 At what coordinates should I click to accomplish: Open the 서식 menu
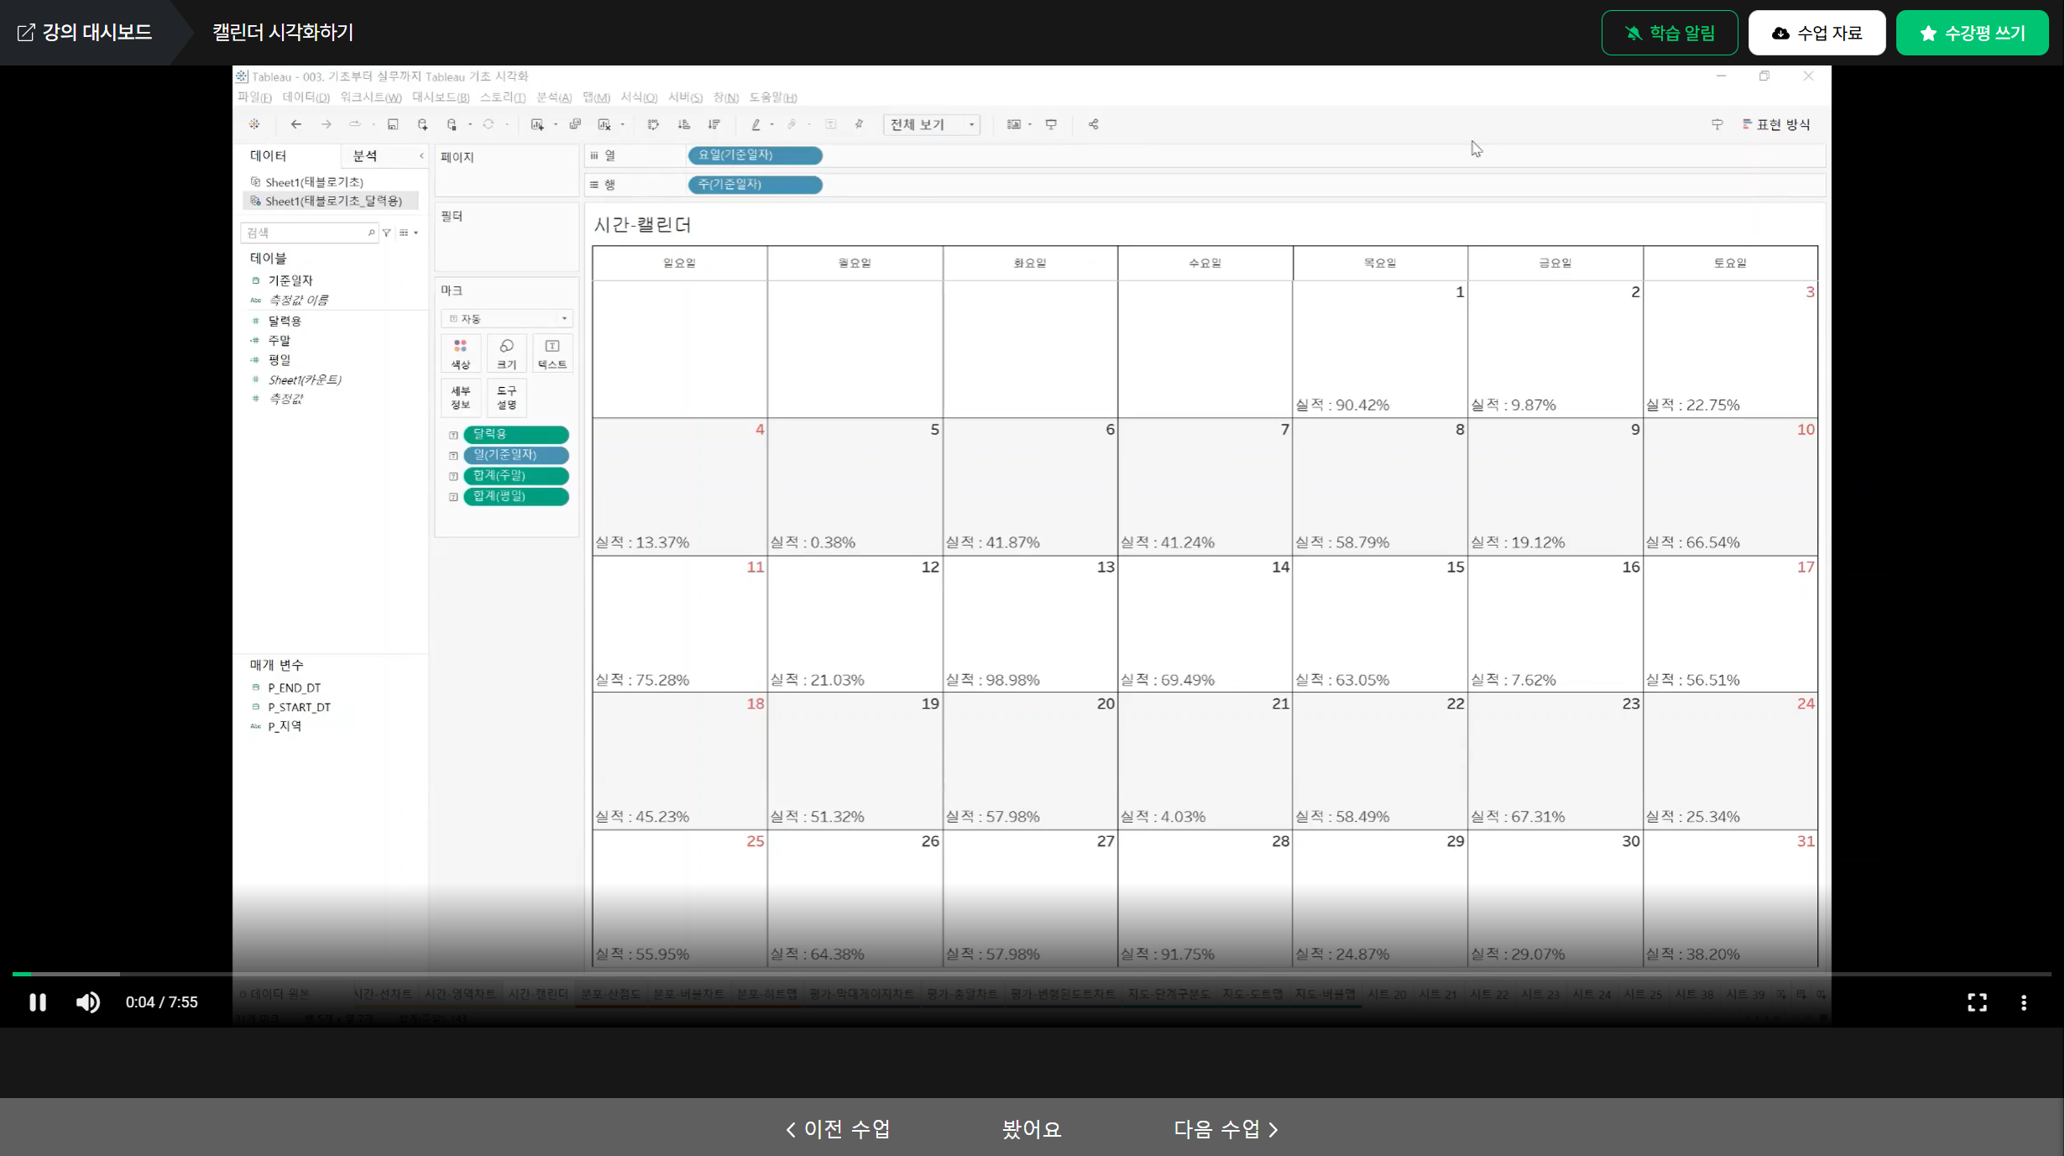point(639,97)
